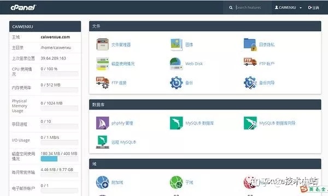
Task: Open the 远程 MySQL icon
Action: pos(103,142)
